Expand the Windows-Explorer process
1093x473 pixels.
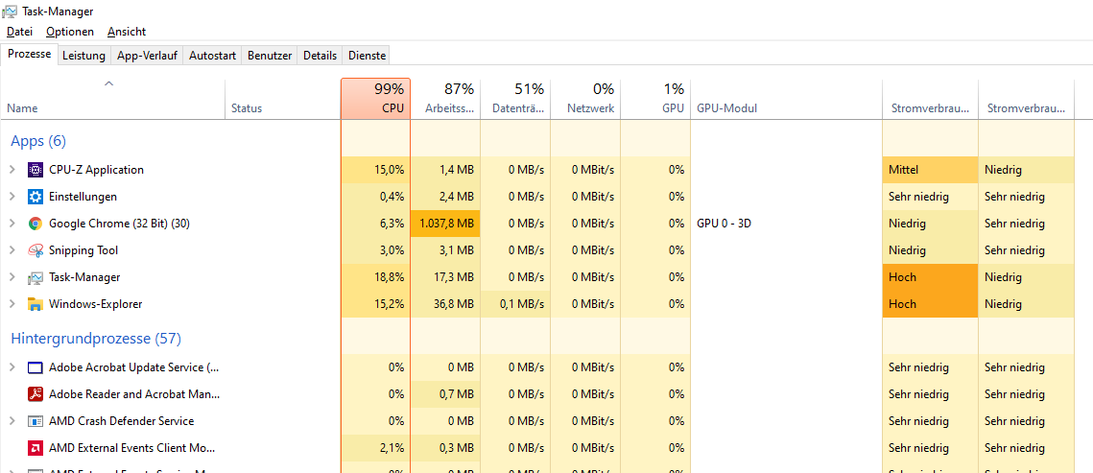(x=12, y=304)
